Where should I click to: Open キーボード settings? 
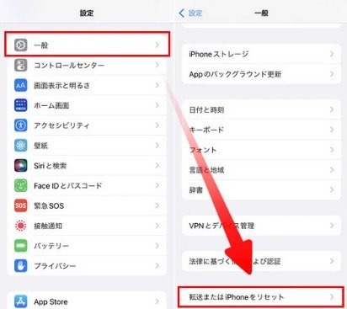click(261, 130)
